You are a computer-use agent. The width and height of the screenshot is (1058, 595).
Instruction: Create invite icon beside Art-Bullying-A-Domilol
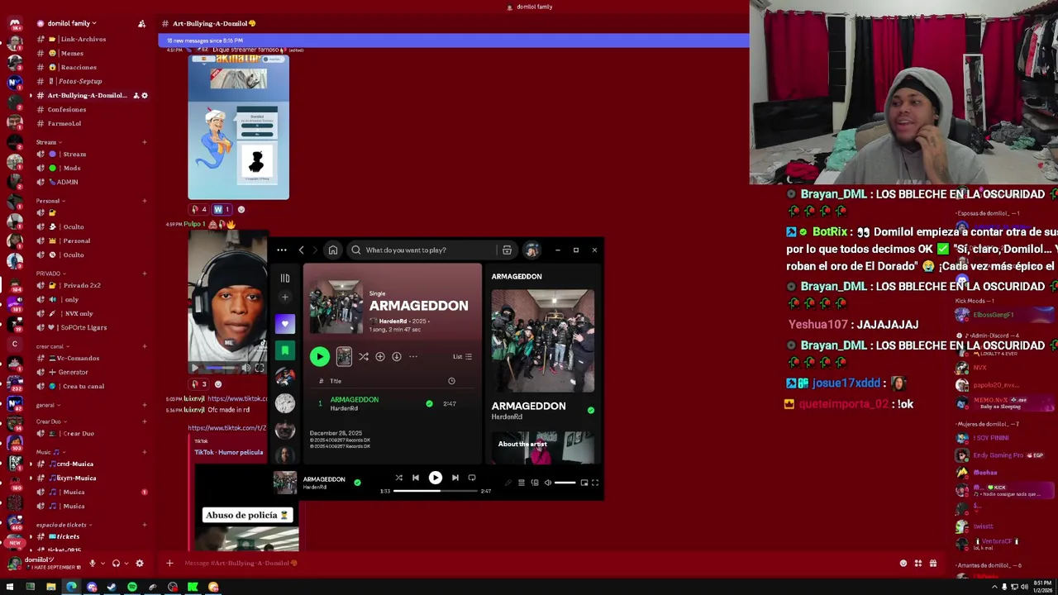point(136,95)
